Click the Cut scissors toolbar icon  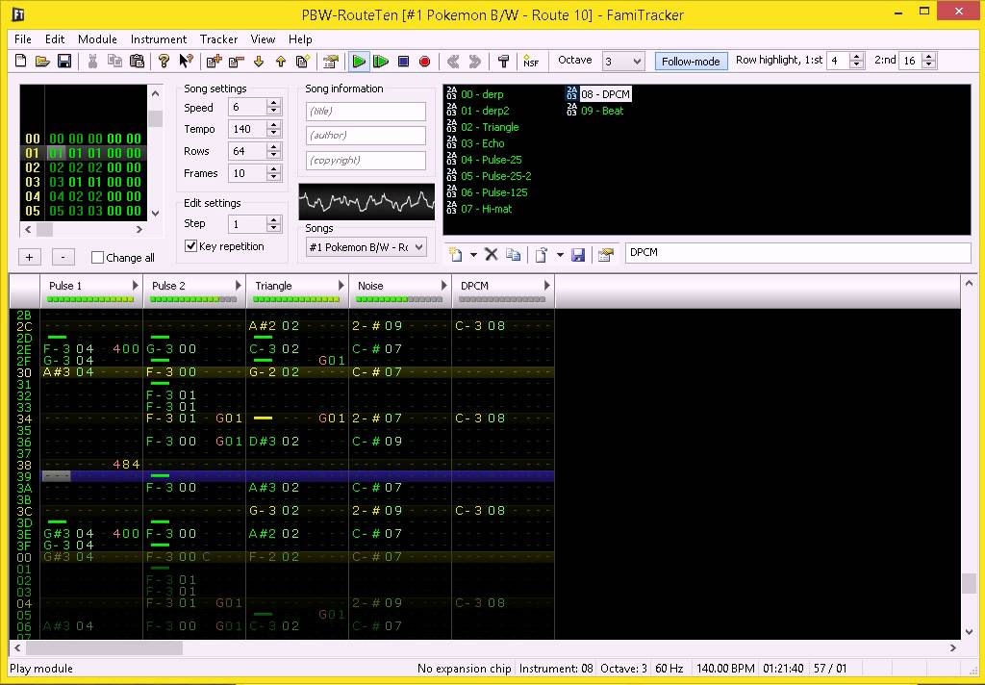(93, 61)
